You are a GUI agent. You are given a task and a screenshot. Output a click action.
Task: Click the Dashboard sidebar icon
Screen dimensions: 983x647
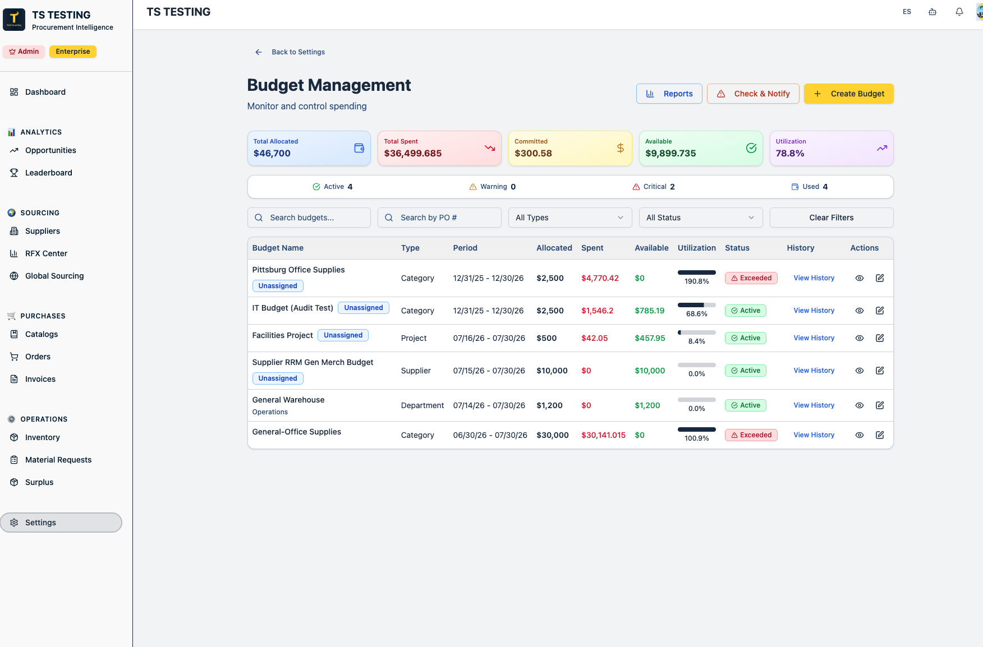pos(14,92)
